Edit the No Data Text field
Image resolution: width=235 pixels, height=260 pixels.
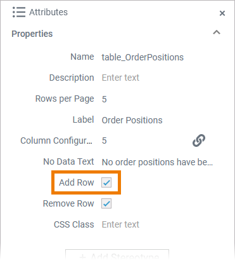(157, 162)
